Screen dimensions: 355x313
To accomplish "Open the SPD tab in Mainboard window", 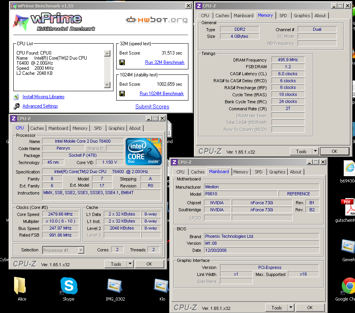I will (259, 172).
